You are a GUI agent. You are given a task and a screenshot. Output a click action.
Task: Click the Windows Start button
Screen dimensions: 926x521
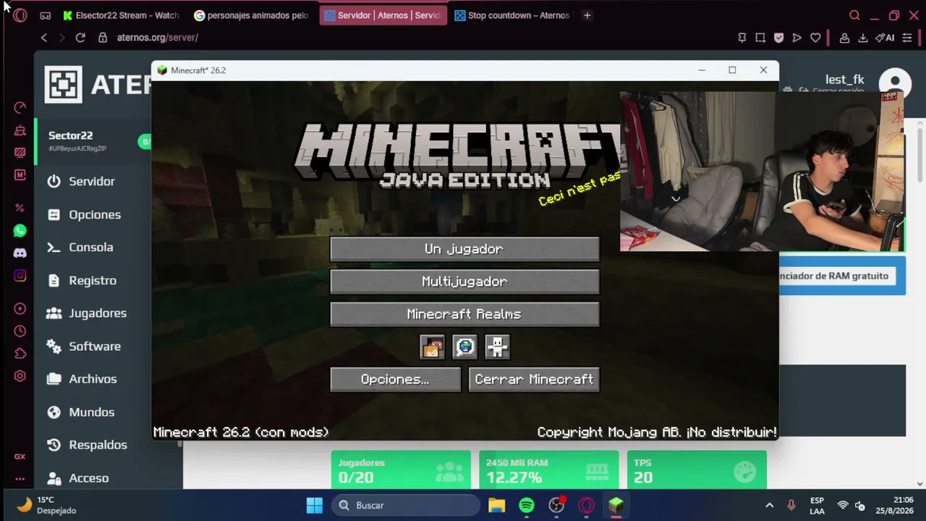[x=315, y=505]
